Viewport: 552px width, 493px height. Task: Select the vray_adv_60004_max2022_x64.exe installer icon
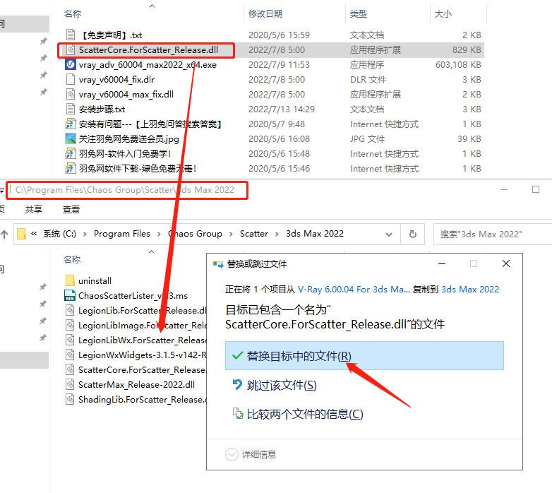70,64
